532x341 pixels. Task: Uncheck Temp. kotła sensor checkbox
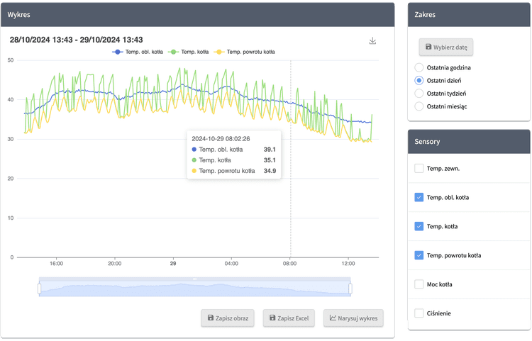[419, 227]
